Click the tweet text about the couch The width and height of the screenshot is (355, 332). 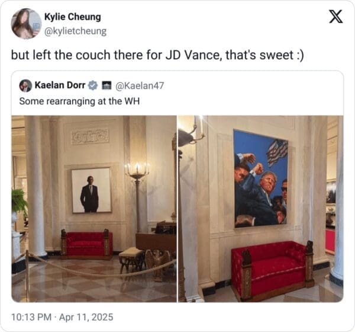point(157,55)
